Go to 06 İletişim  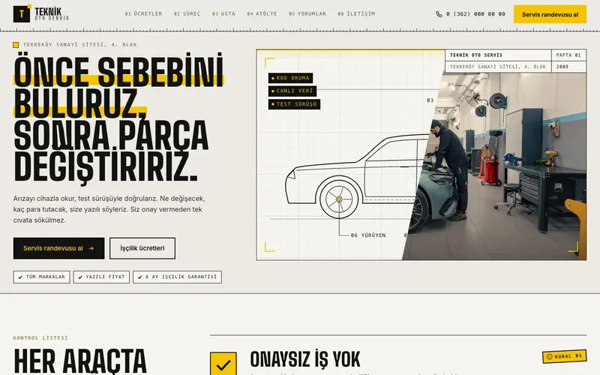point(356,13)
